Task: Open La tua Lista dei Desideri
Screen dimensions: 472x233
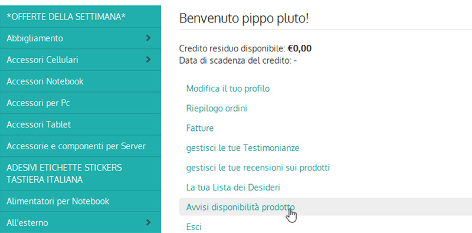Action: 233,188
